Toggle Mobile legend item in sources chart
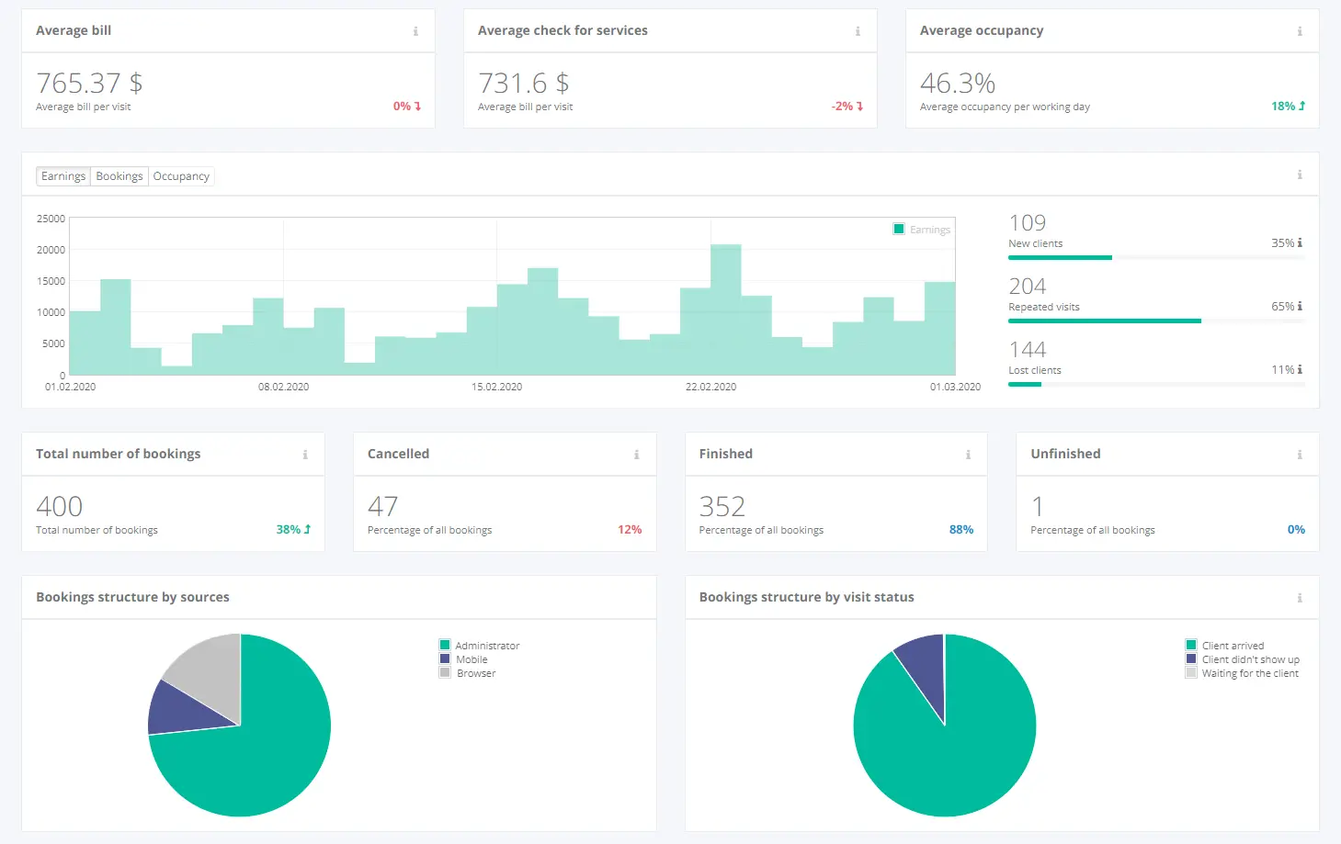 pos(464,659)
